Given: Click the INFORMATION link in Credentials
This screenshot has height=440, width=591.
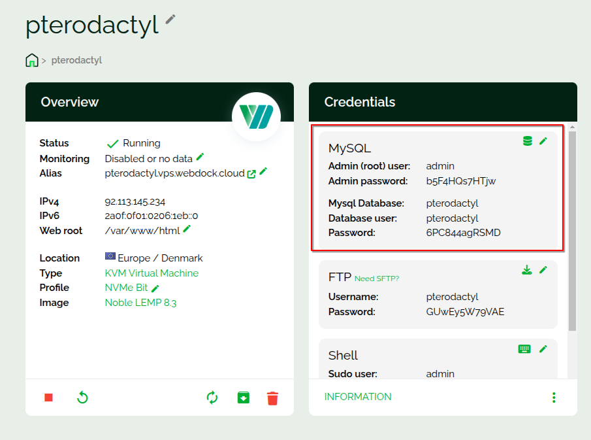Looking at the screenshot, I should pos(358,397).
